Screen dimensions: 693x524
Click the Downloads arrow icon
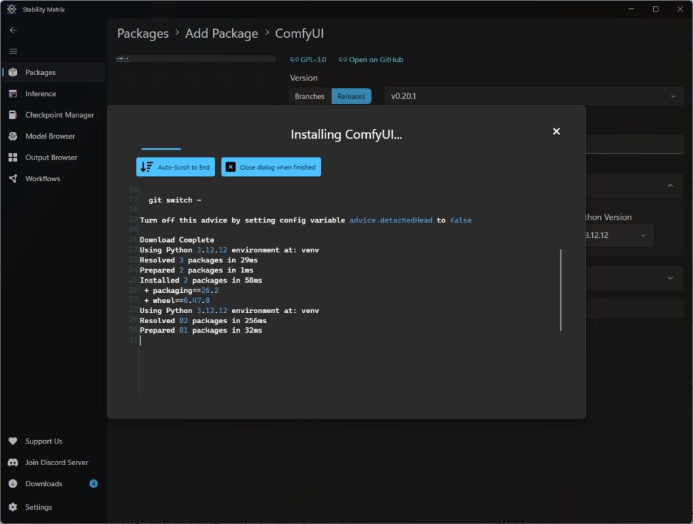coord(13,483)
